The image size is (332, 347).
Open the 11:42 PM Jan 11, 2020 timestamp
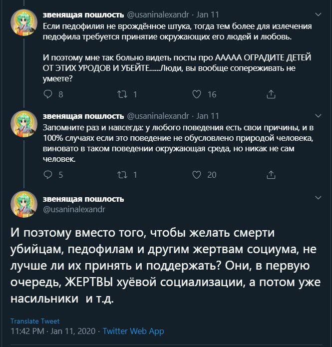[x=53, y=331]
